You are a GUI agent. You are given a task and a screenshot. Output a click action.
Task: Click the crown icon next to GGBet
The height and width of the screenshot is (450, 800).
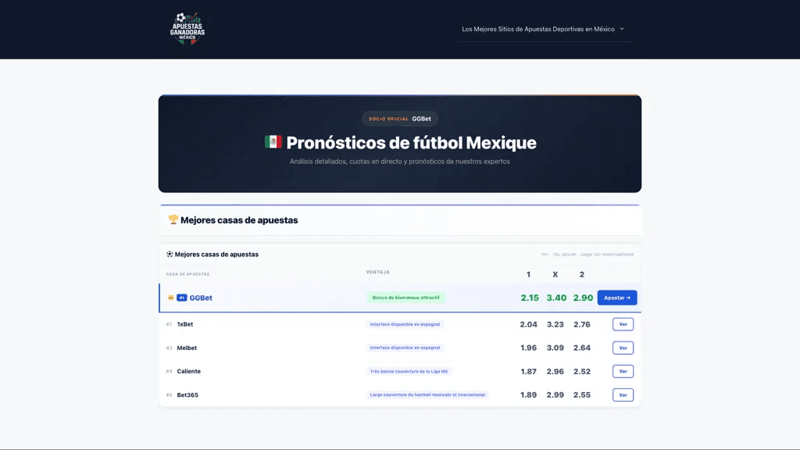click(x=170, y=298)
